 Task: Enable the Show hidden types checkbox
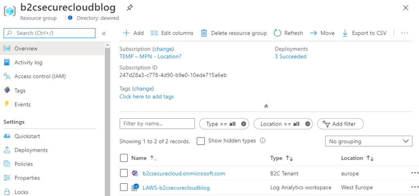200,141
